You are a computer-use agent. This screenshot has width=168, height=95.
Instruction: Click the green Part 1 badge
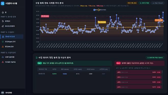point(40,63)
